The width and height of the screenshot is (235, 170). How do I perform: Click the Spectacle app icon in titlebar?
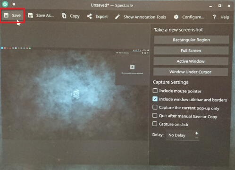[x=5, y=4]
